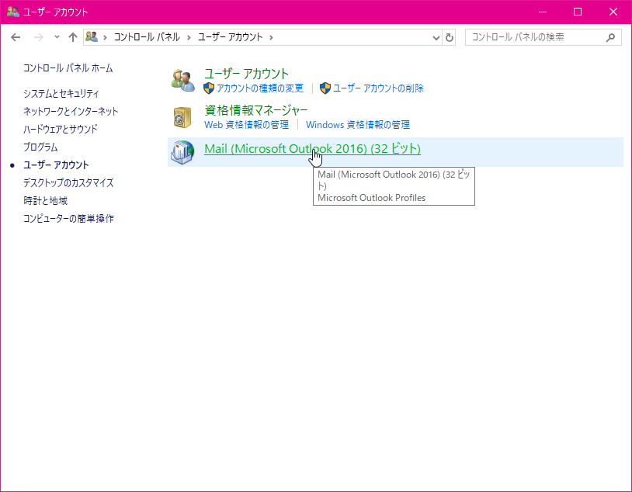Expand chevron after ユーザー アカウント breadcrumb
This screenshot has width=632, height=492.
pyautogui.click(x=271, y=37)
